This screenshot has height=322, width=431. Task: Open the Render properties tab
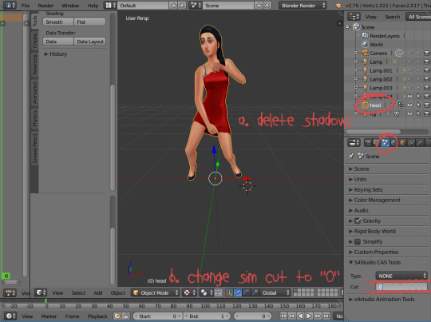pos(368,142)
